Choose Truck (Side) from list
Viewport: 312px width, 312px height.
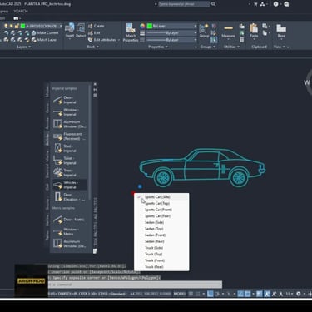(x=161, y=248)
